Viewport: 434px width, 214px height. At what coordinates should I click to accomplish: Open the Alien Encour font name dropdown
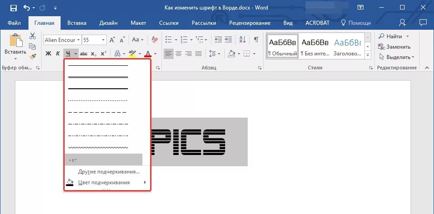(x=79, y=40)
